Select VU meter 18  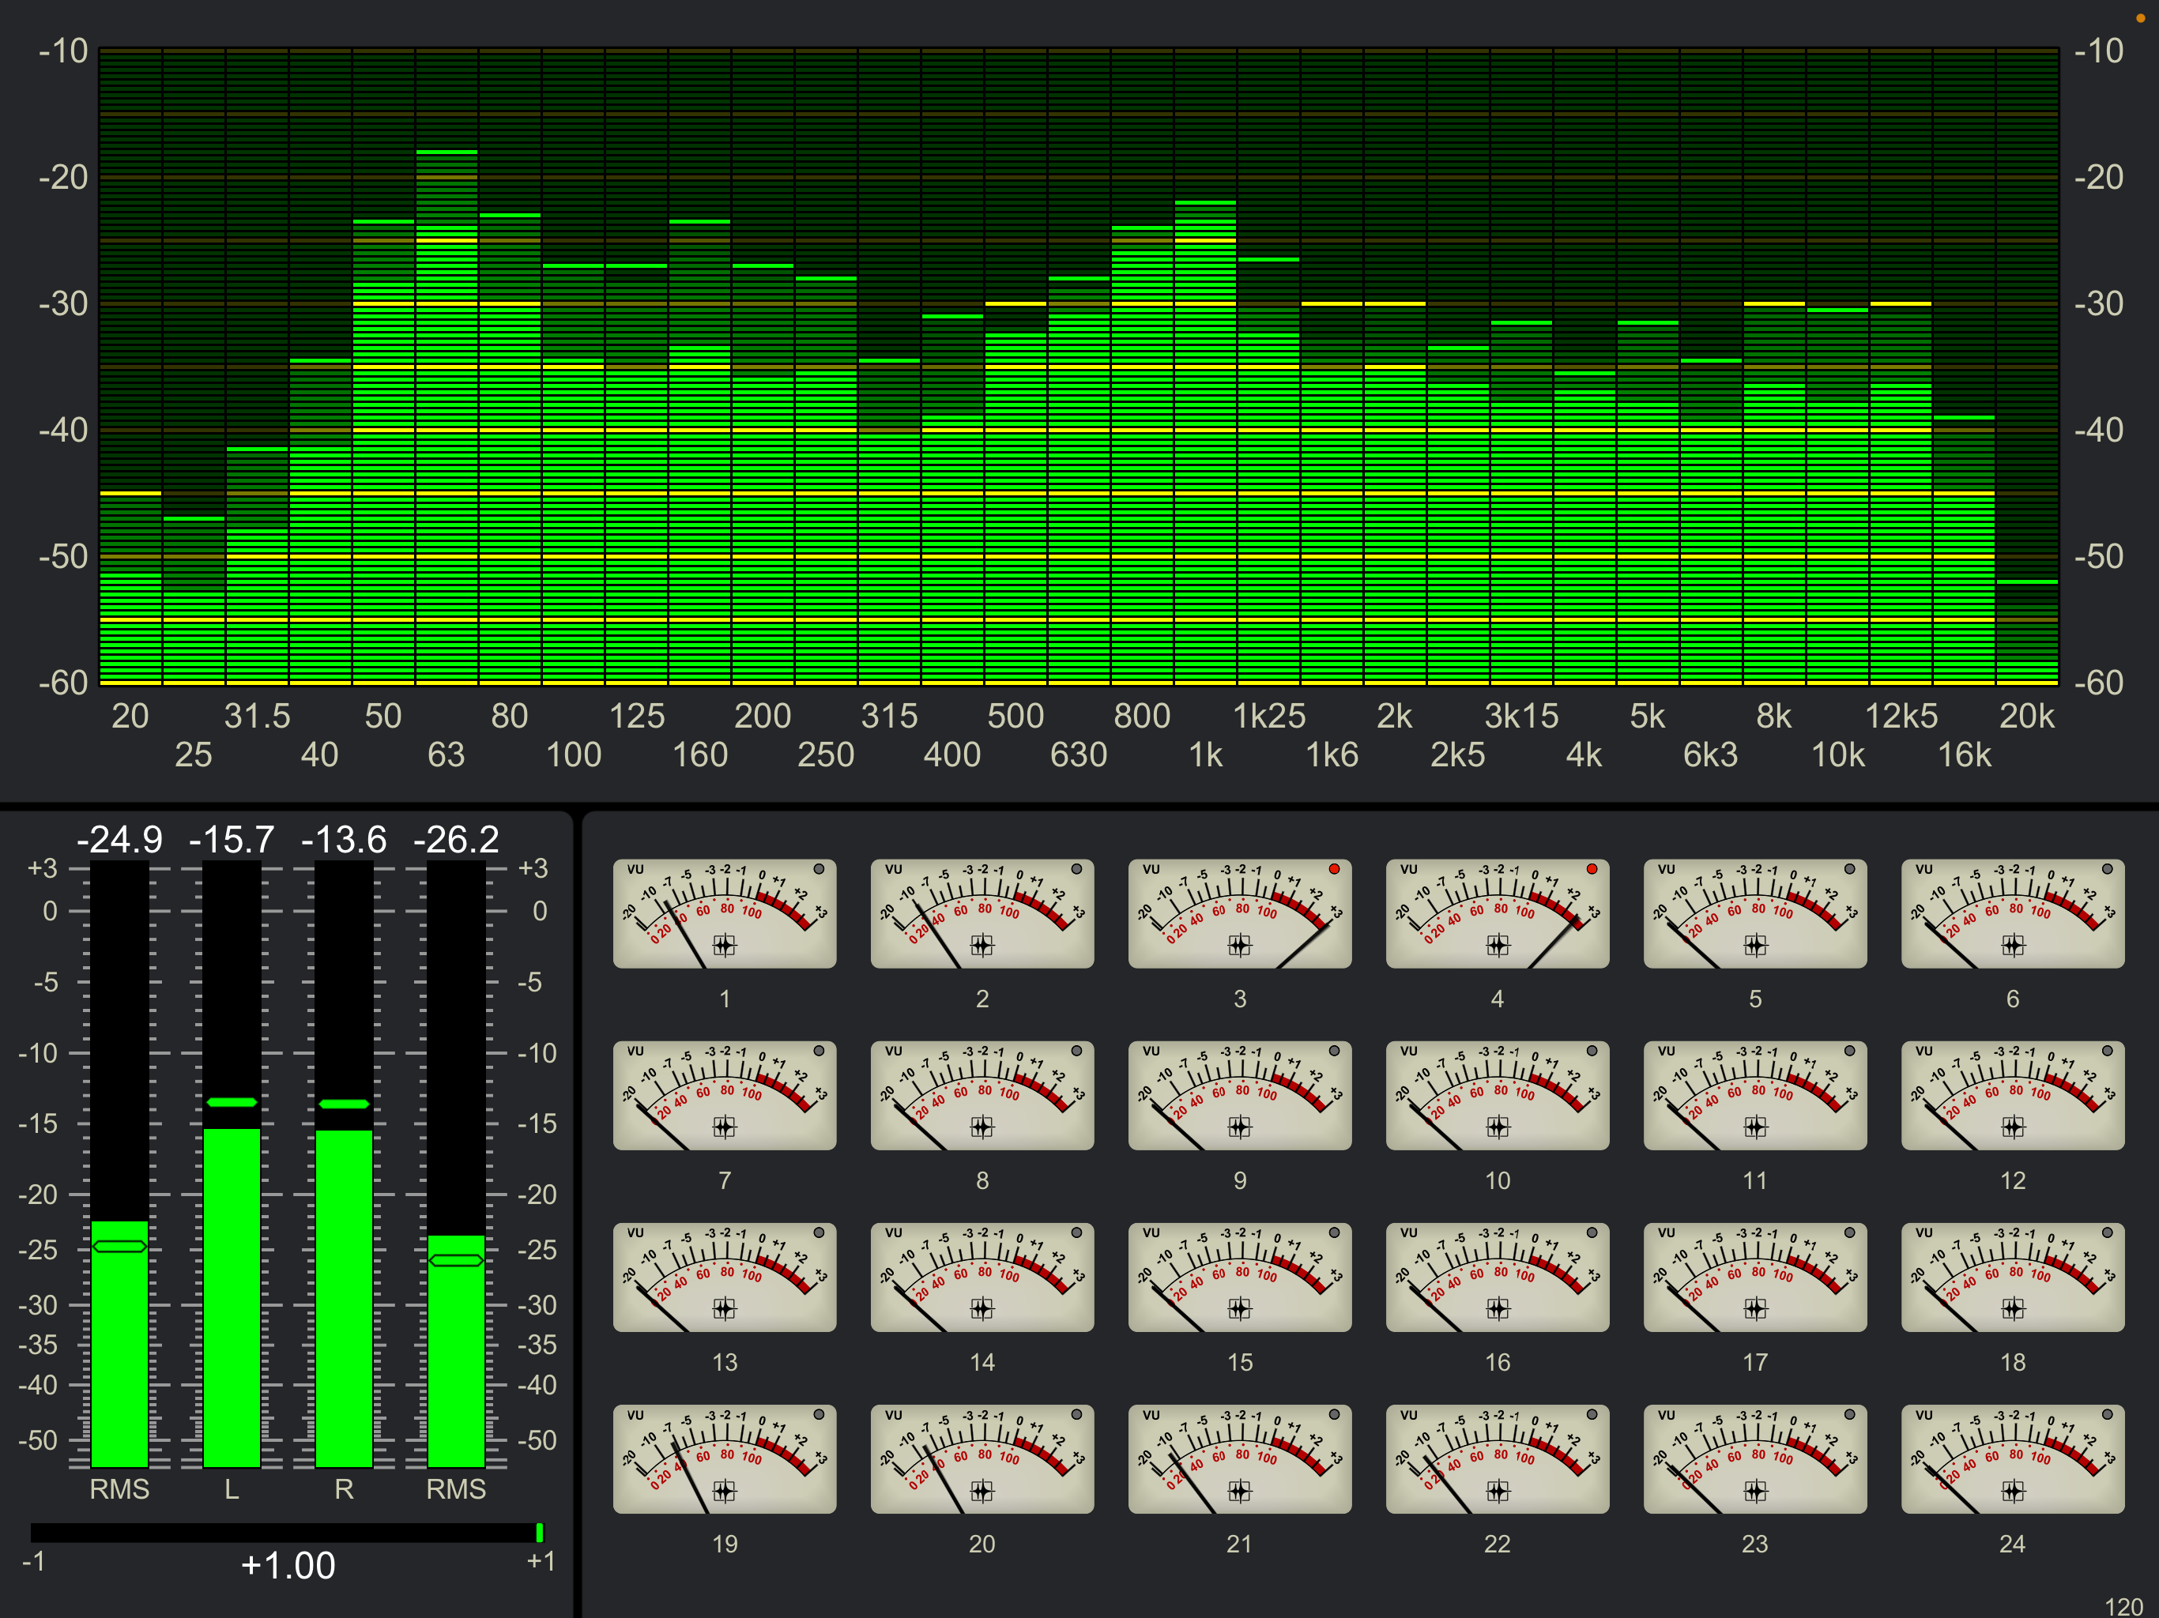[2013, 1277]
